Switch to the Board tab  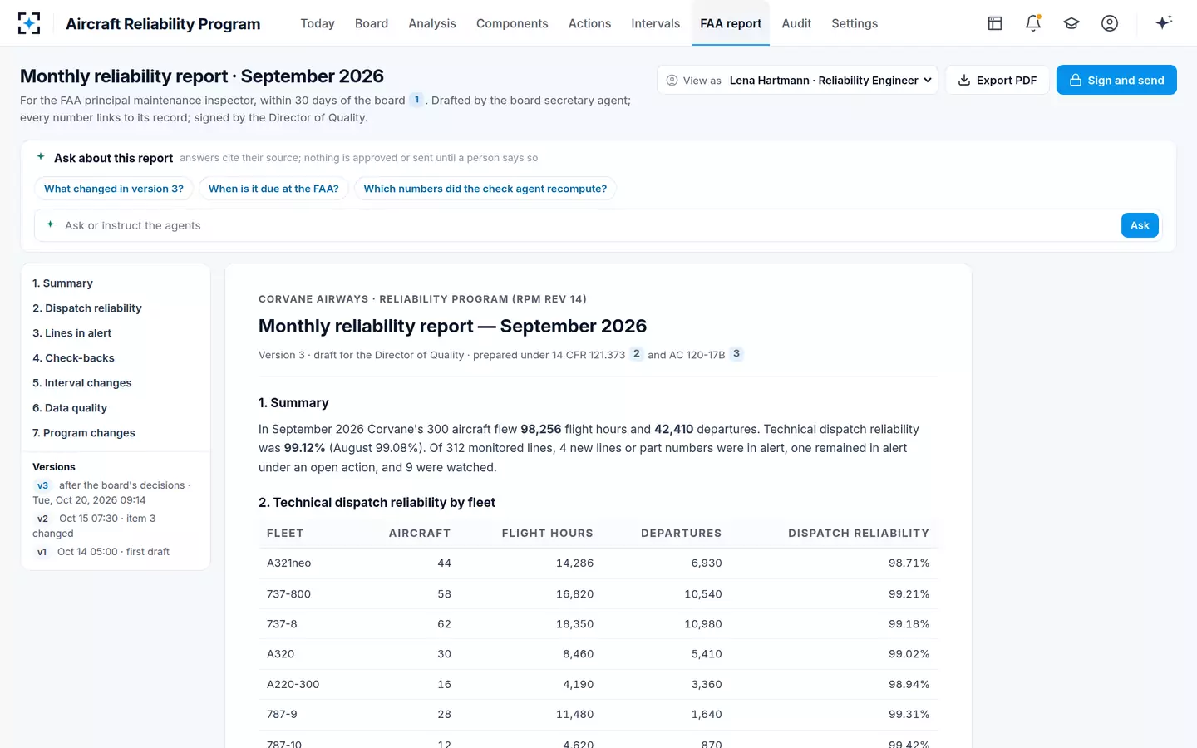pyautogui.click(x=372, y=23)
